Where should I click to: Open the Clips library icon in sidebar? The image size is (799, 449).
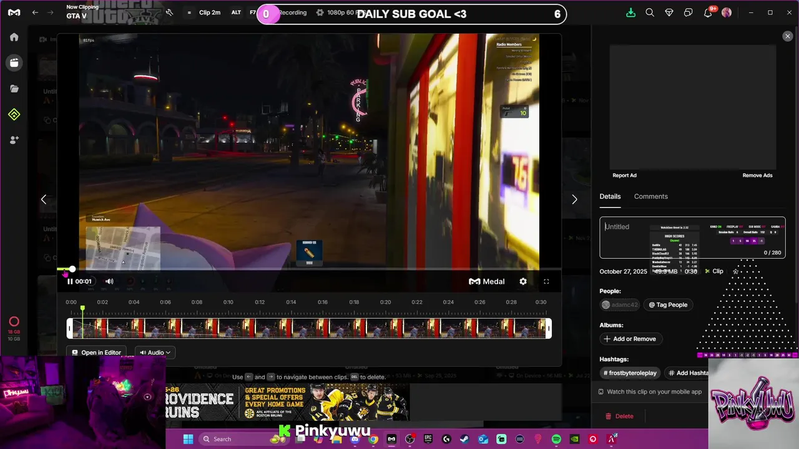pyautogui.click(x=14, y=62)
